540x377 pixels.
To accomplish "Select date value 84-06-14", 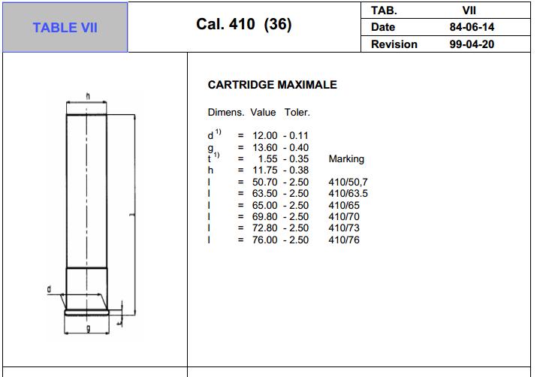I will pyautogui.click(x=472, y=27).
